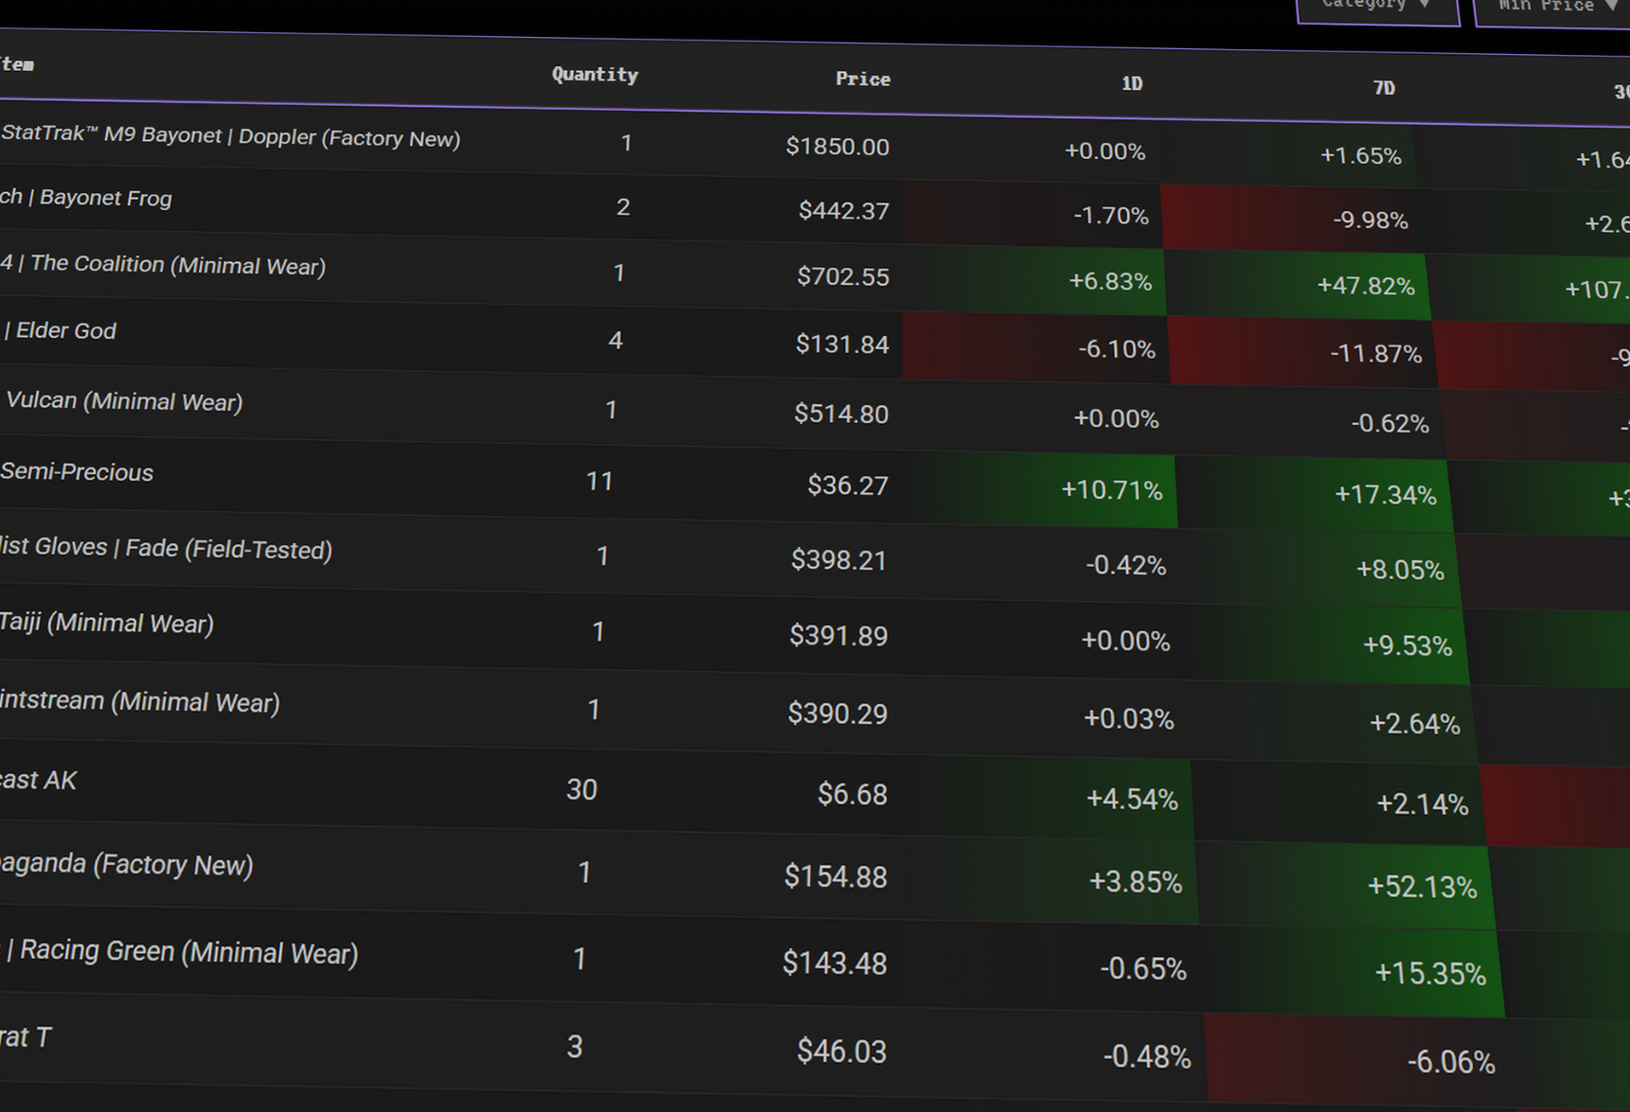Click the -6.06% change cell
Screen dimensions: 1630x1112
(1451, 1062)
